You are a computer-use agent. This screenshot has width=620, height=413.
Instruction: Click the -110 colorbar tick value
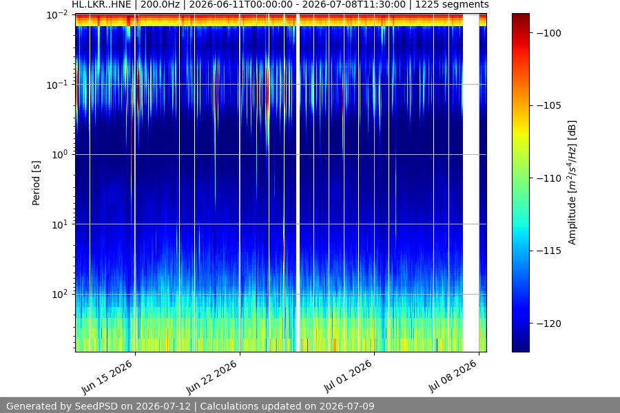tap(549, 178)
